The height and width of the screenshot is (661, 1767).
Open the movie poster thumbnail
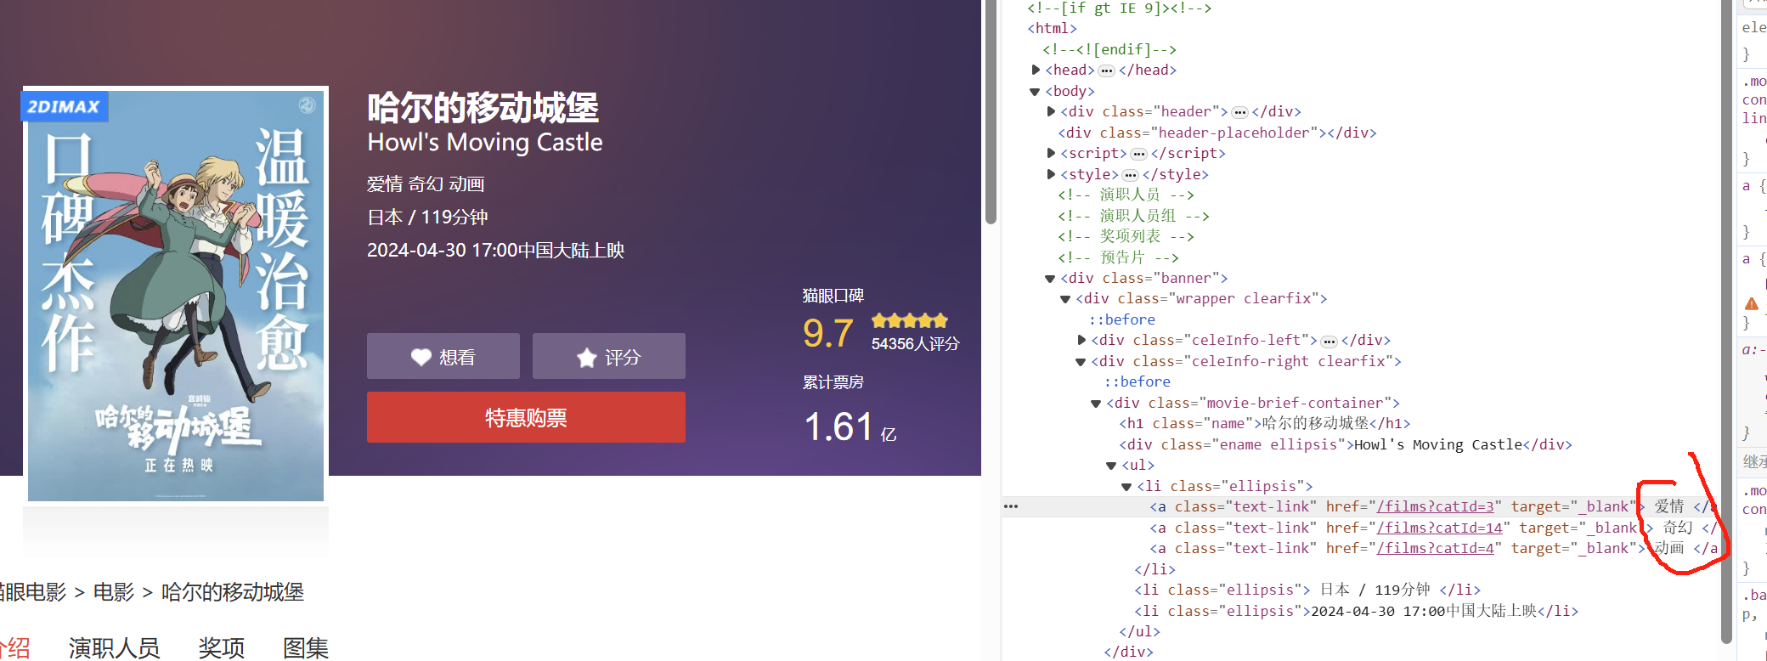click(176, 294)
